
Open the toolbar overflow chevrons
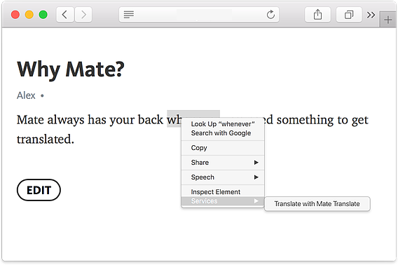371,15
